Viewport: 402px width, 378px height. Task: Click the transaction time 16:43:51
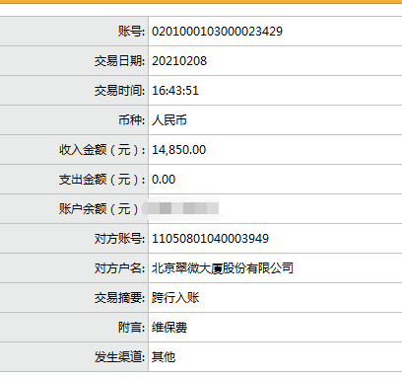click(x=175, y=91)
